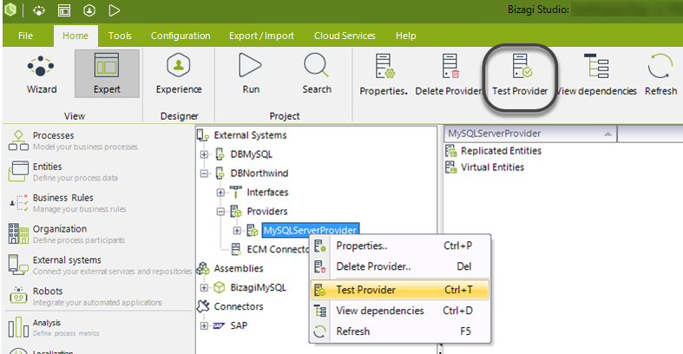Open provider Properties from ribbon
683x354 pixels.
[384, 75]
